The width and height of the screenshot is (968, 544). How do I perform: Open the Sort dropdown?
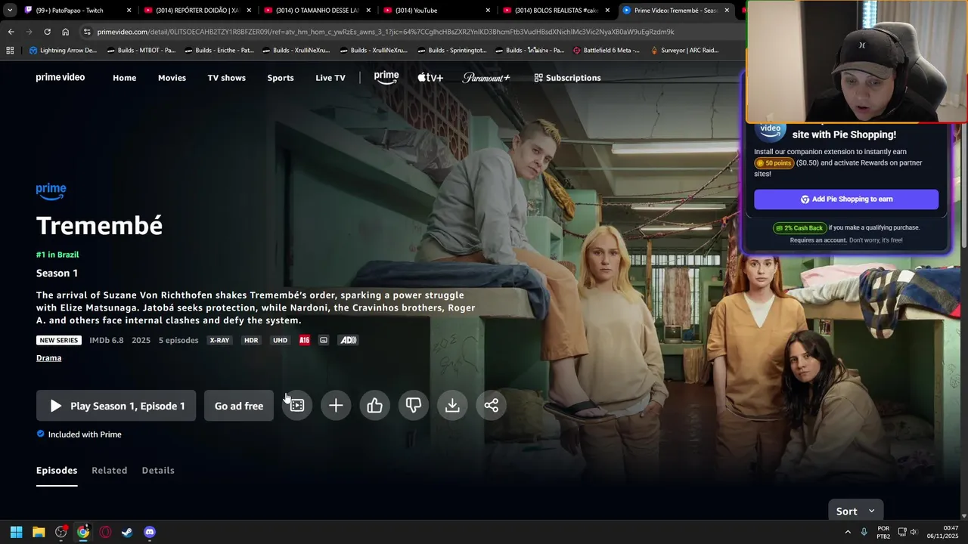tap(856, 512)
